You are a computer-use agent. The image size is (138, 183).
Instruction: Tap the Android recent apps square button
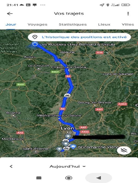pos(39,178)
